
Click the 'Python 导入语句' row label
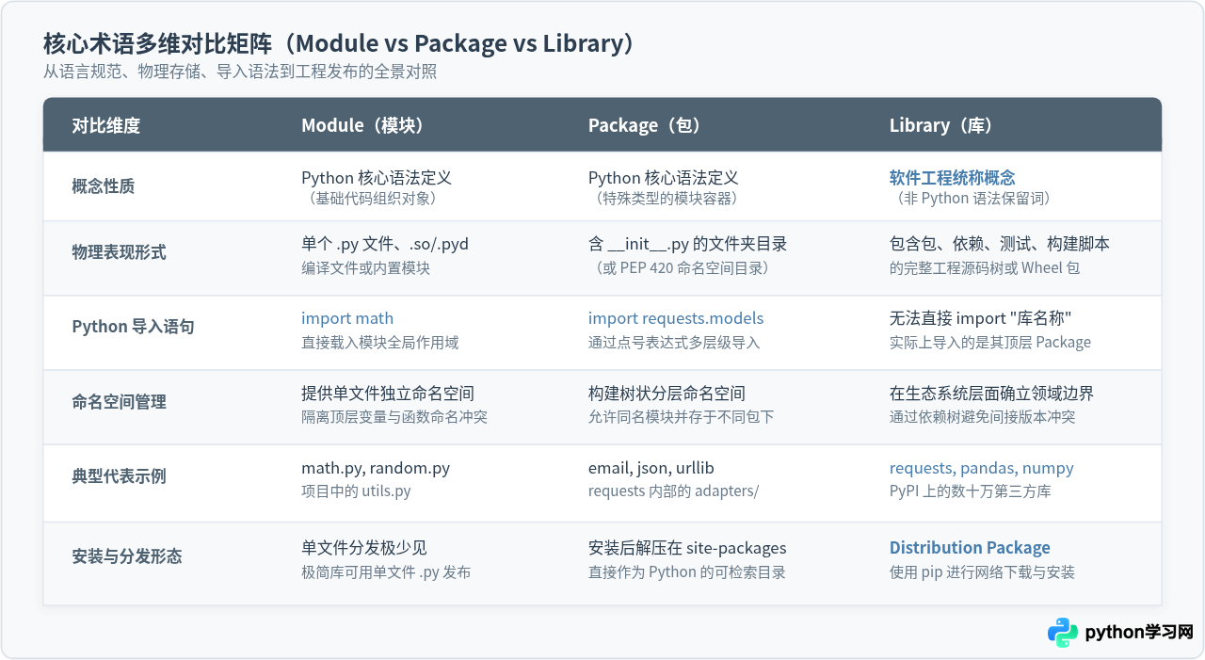pos(133,327)
